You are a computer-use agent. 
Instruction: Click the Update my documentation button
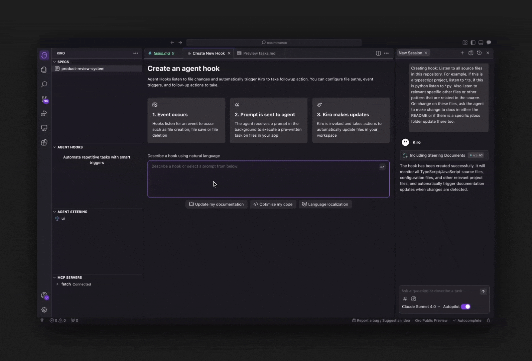tap(216, 204)
